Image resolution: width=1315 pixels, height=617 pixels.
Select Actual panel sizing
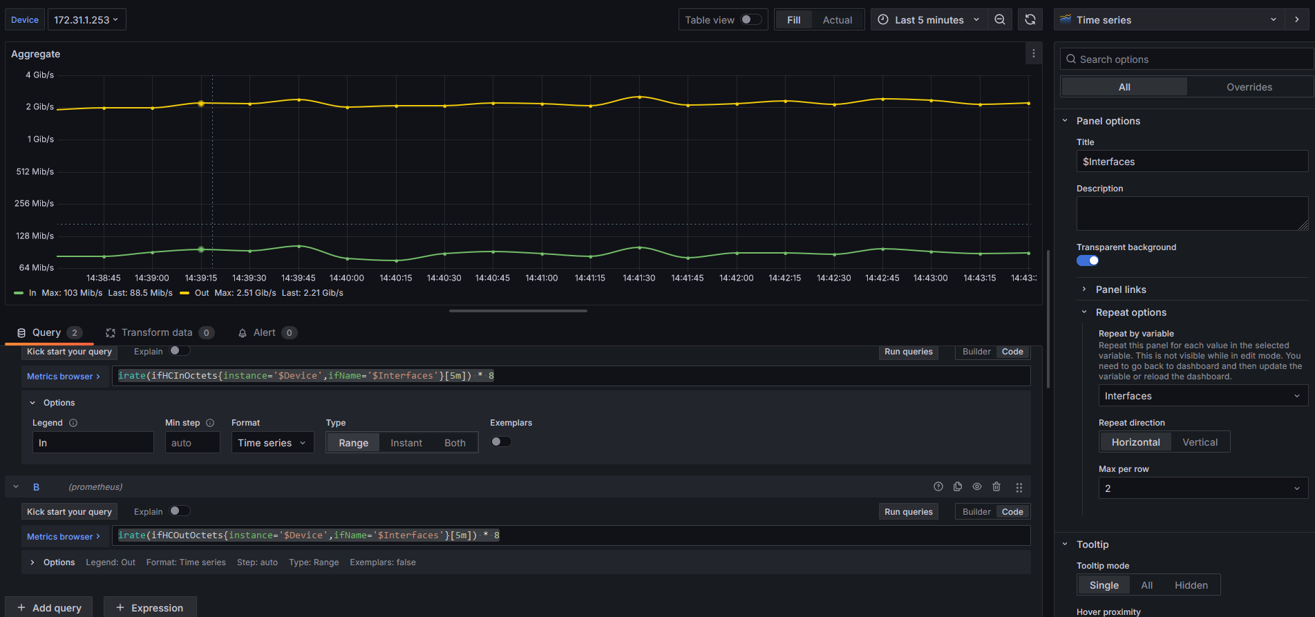point(838,20)
